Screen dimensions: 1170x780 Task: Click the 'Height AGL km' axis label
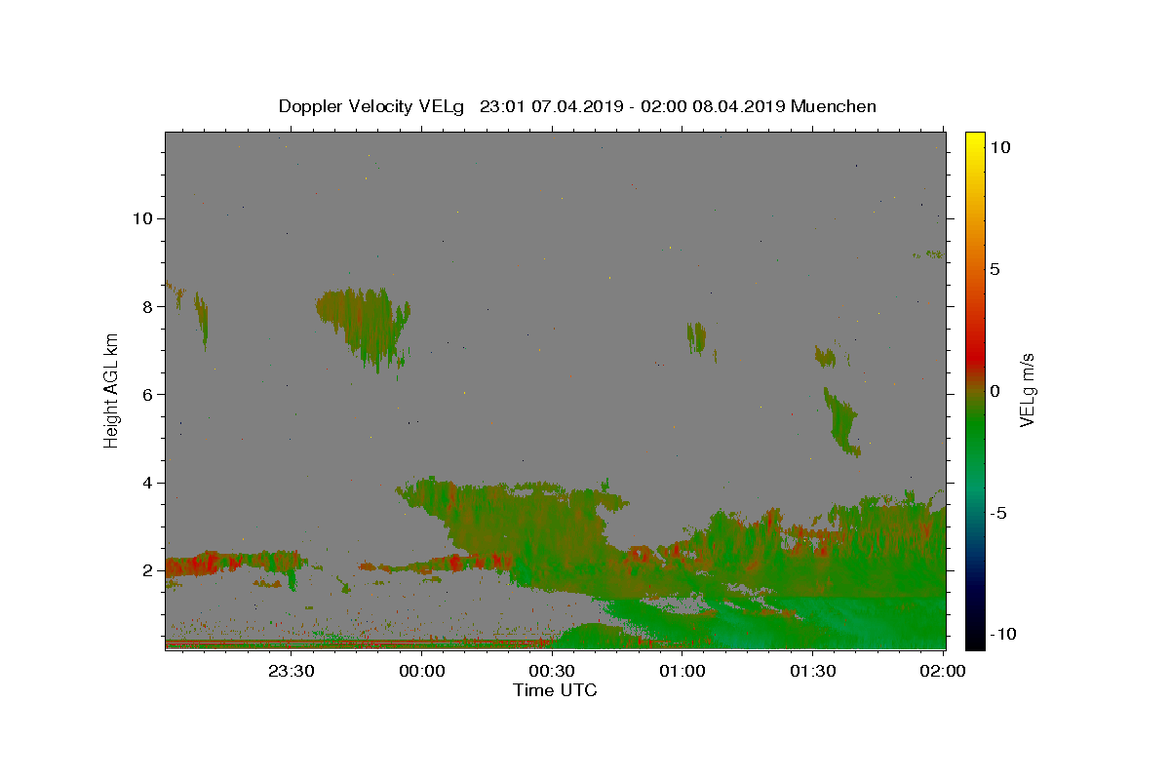112,390
